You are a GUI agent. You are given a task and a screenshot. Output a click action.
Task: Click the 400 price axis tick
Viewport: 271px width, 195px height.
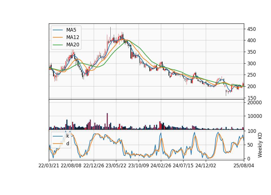pos(252,40)
